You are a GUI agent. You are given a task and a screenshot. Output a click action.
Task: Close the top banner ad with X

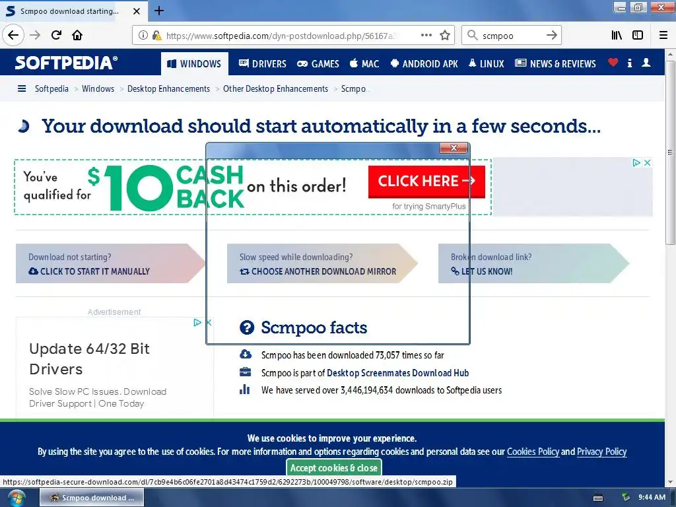coord(647,162)
